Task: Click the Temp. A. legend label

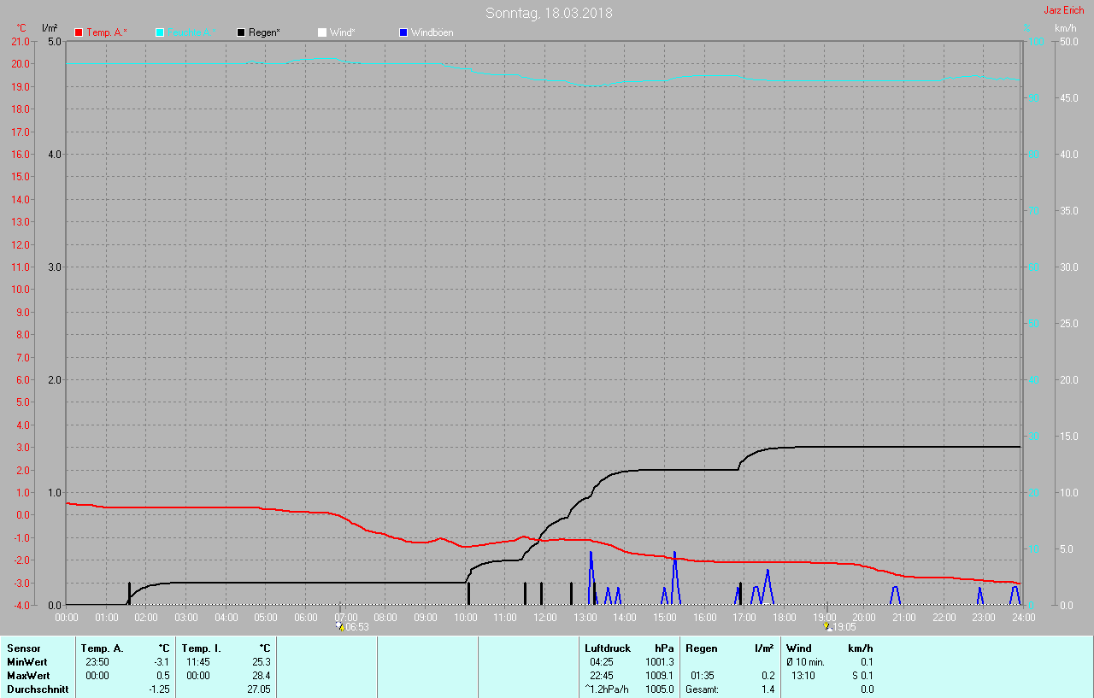Action: pos(107,32)
